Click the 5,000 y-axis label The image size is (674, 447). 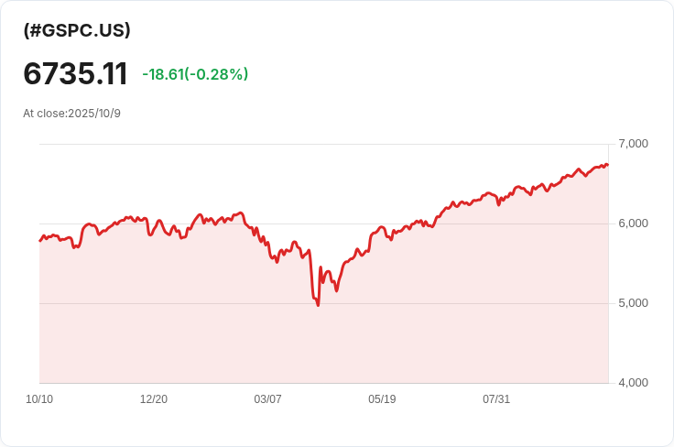coord(633,303)
